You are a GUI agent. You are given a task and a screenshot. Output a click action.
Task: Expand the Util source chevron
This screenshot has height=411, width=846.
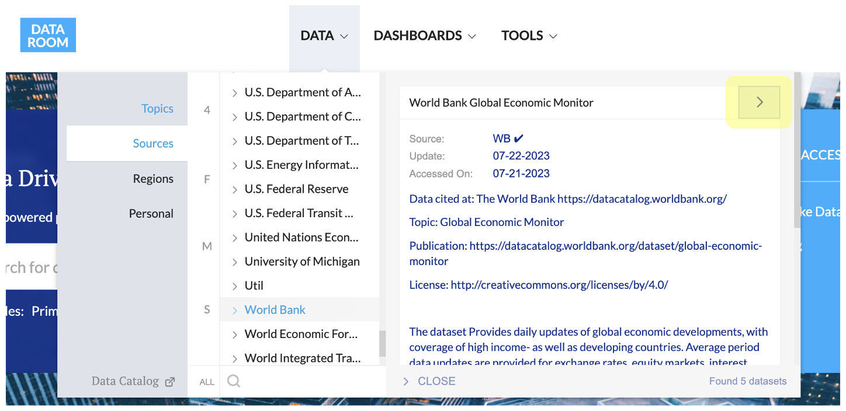pyautogui.click(x=234, y=286)
